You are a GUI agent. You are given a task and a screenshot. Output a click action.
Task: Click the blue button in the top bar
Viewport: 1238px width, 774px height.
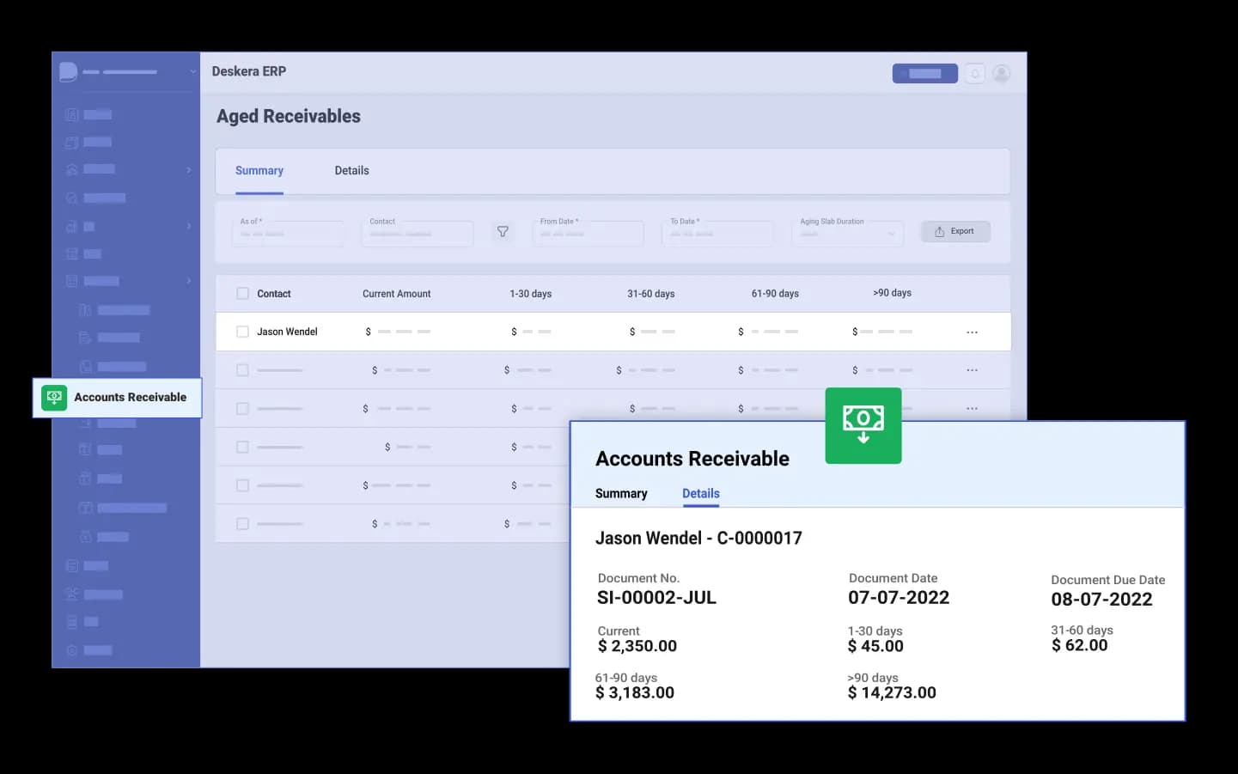tap(925, 74)
